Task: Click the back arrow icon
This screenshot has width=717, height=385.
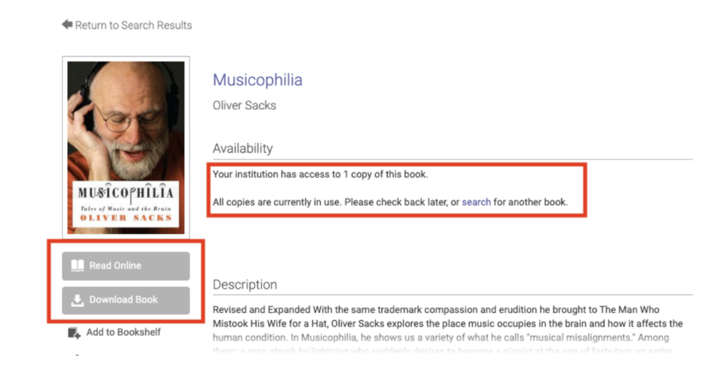Action: tap(67, 24)
